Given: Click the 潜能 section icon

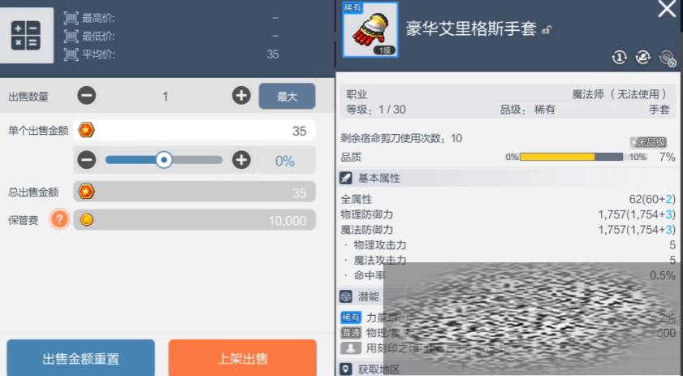Looking at the screenshot, I should [x=346, y=296].
